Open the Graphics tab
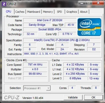The height and width of the screenshot is (103, 105). 72,12
